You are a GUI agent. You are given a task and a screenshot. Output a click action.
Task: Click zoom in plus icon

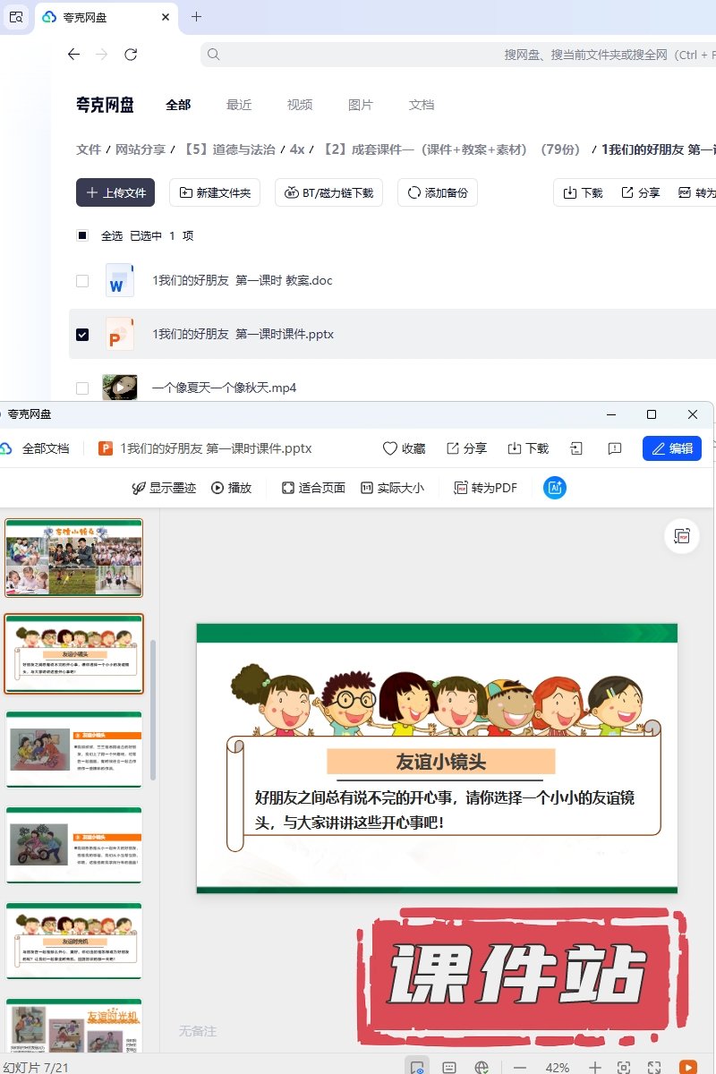click(x=595, y=1068)
